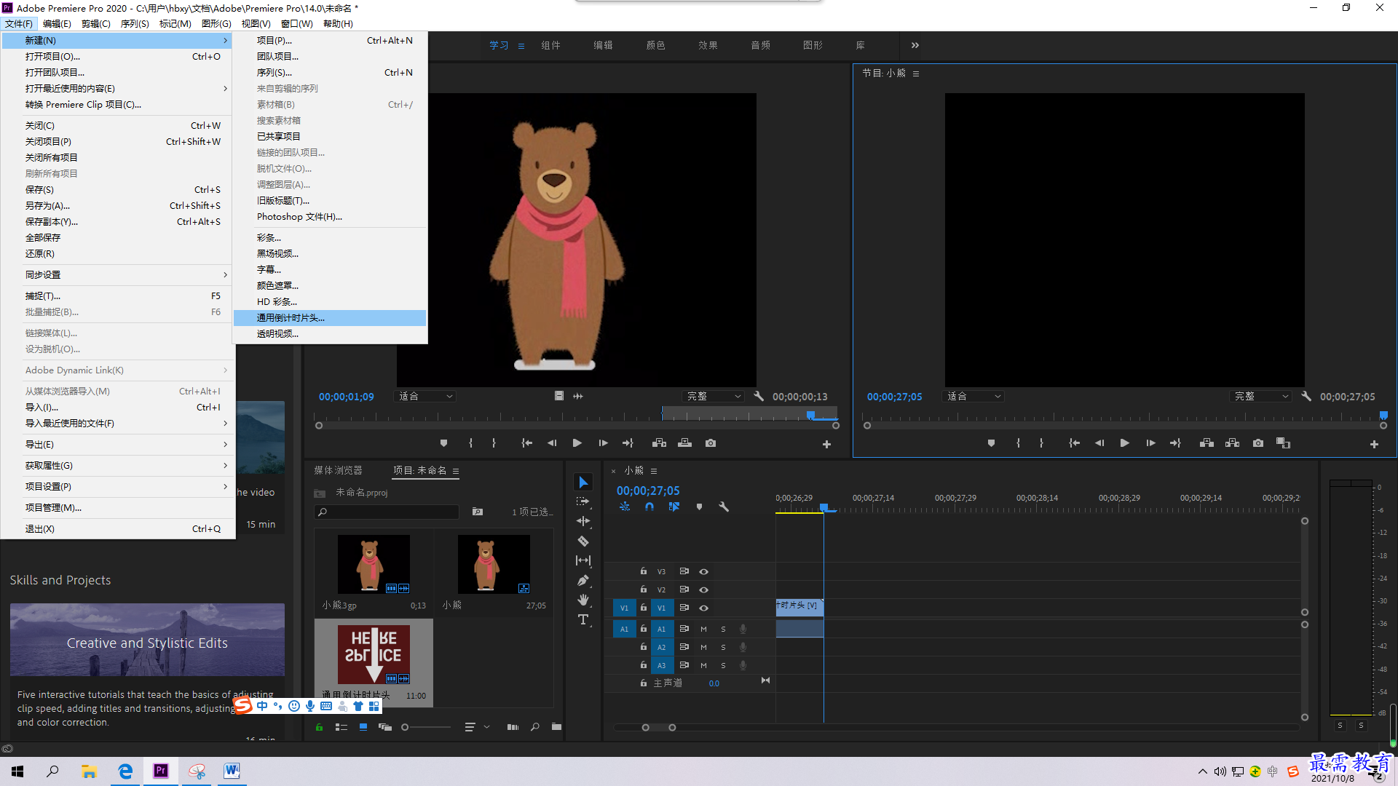Viewport: 1398px width, 786px height.
Task: Toggle insert sequences as nests option
Action: (625, 507)
